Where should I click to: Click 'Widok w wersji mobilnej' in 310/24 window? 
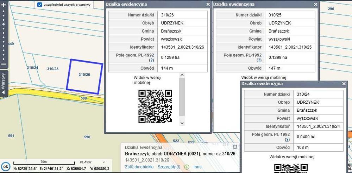(292, 157)
